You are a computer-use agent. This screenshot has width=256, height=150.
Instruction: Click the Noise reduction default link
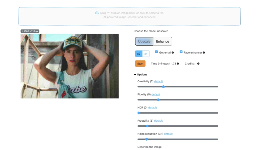click(168, 134)
